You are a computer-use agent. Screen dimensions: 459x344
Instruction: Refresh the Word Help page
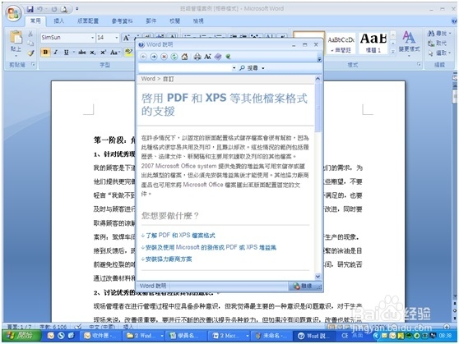click(174, 57)
